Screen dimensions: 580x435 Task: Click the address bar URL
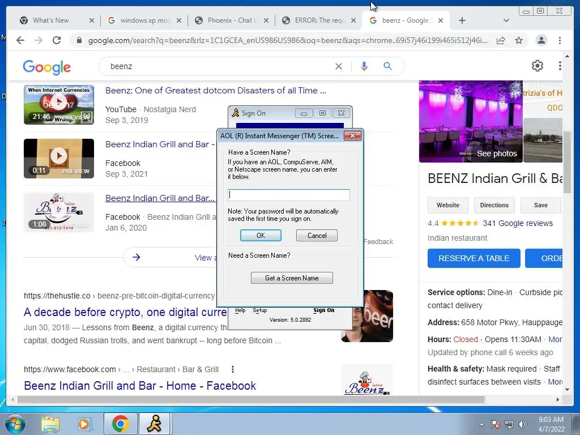287,40
